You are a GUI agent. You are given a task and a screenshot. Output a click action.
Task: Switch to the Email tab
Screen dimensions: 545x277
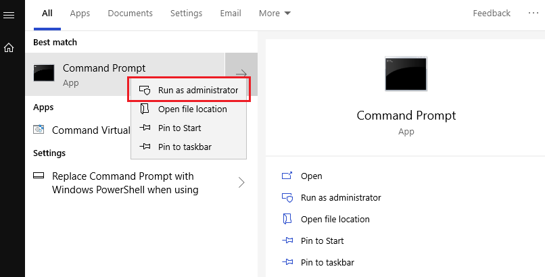click(231, 14)
